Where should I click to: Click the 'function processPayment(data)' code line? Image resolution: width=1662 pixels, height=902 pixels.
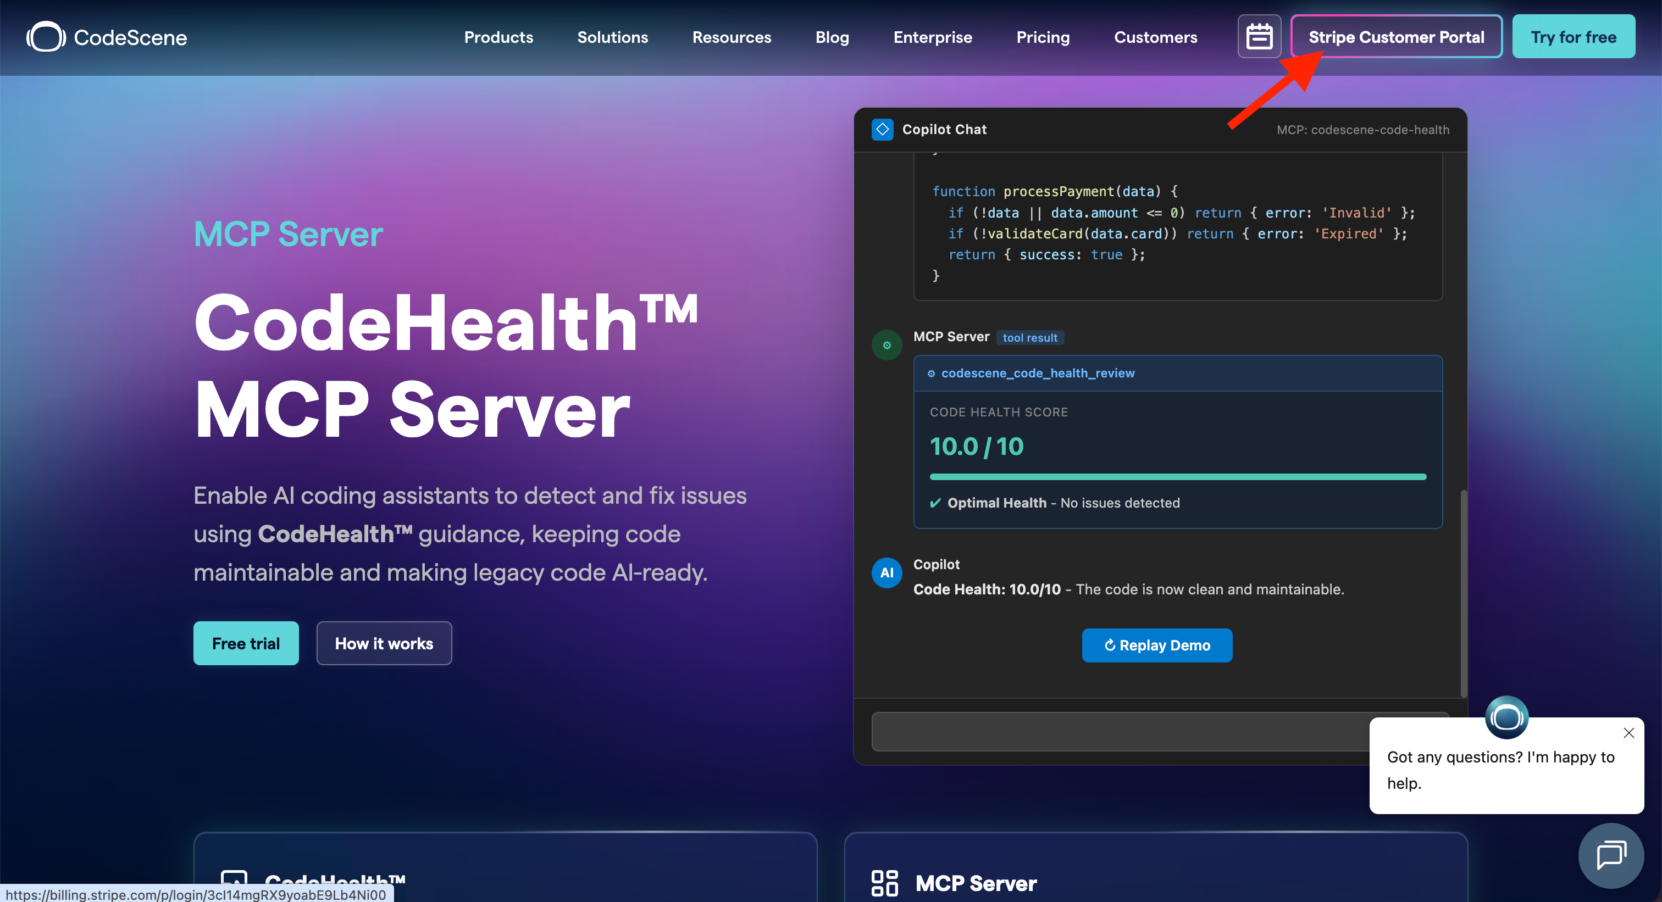[1055, 191]
